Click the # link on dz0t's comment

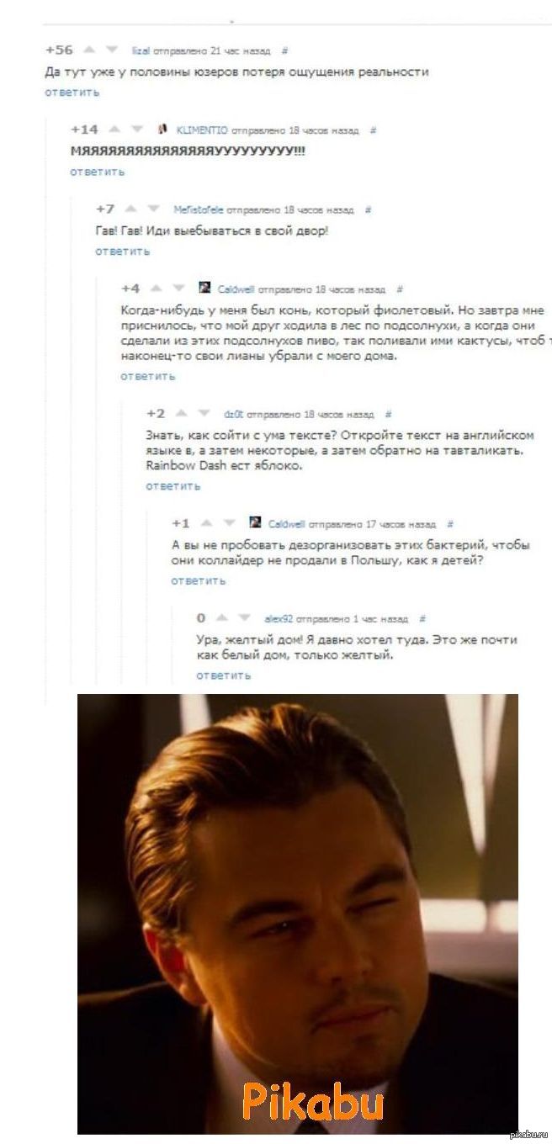point(386,414)
